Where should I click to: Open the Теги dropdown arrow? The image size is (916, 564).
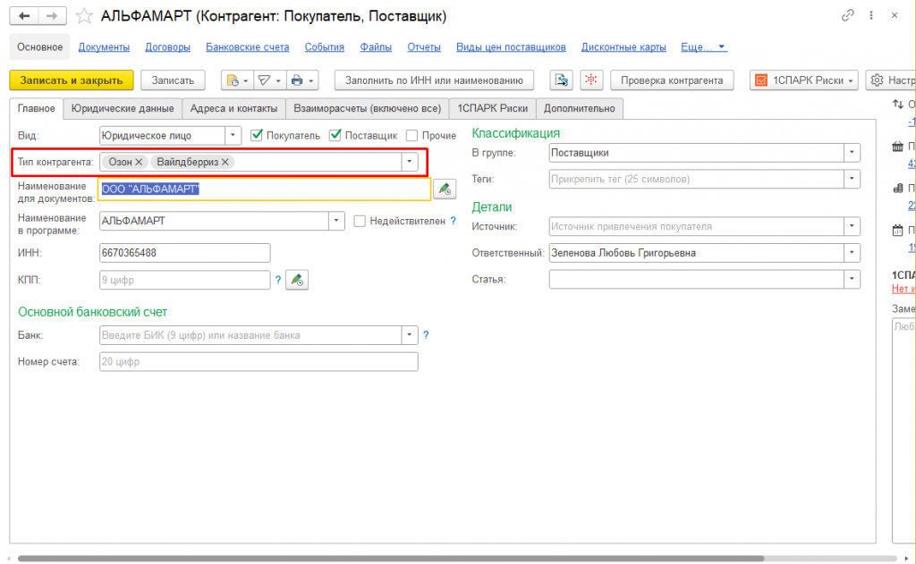coord(852,179)
